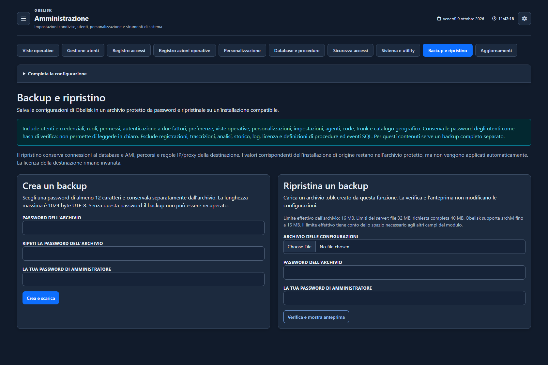Screen dimensions: 548x365
Task: Open the Gestione utenti tab
Action: tap(83, 50)
